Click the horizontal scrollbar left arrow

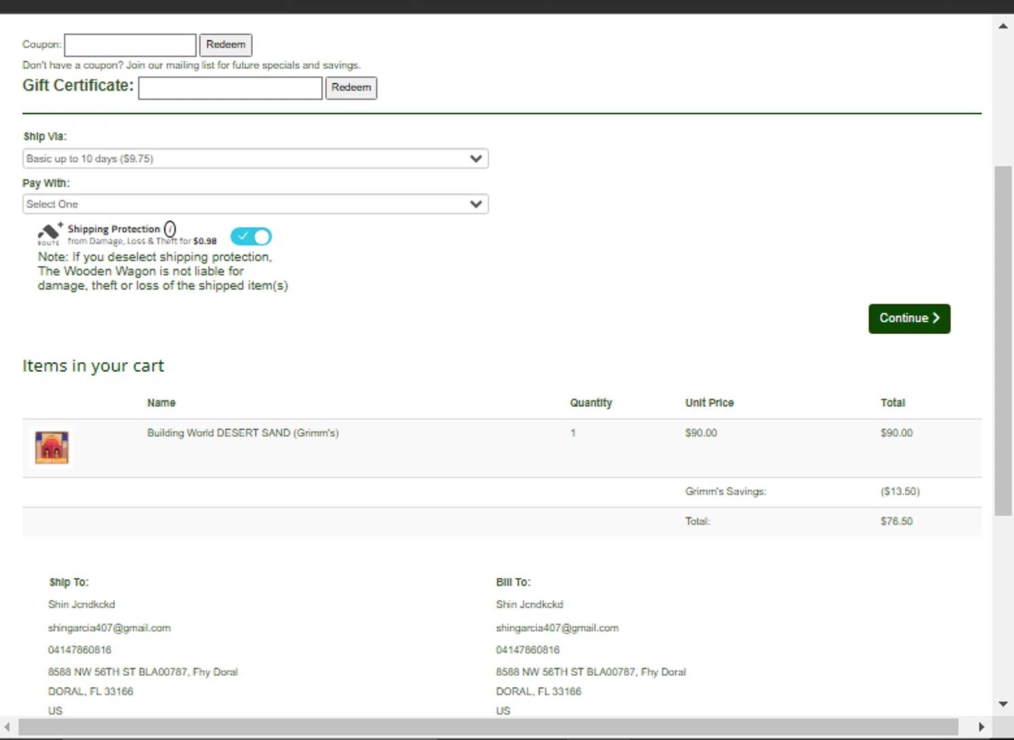[7, 727]
